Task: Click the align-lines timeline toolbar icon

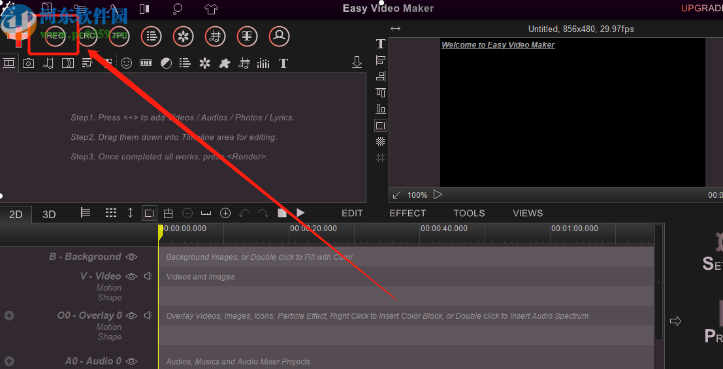Action: [x=86, y=213]
